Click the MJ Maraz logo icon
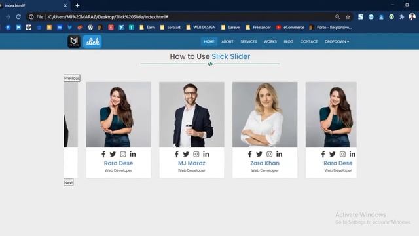This screenshot has width=419, height=236. click(74, 41)
